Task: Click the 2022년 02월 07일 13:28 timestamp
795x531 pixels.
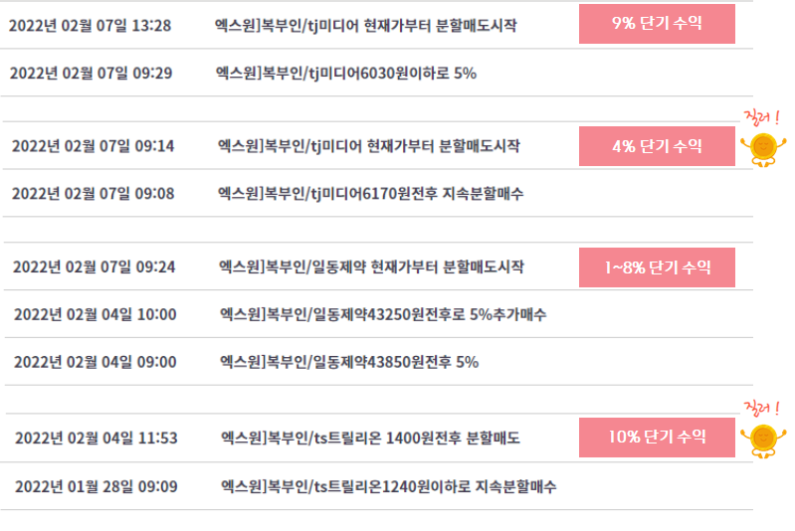Action: (90, 25)
